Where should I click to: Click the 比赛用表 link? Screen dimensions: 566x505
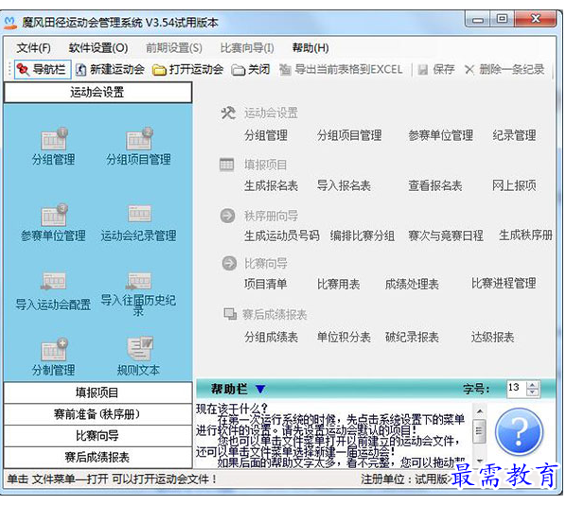pyautogui.click(x=339, y=285)
